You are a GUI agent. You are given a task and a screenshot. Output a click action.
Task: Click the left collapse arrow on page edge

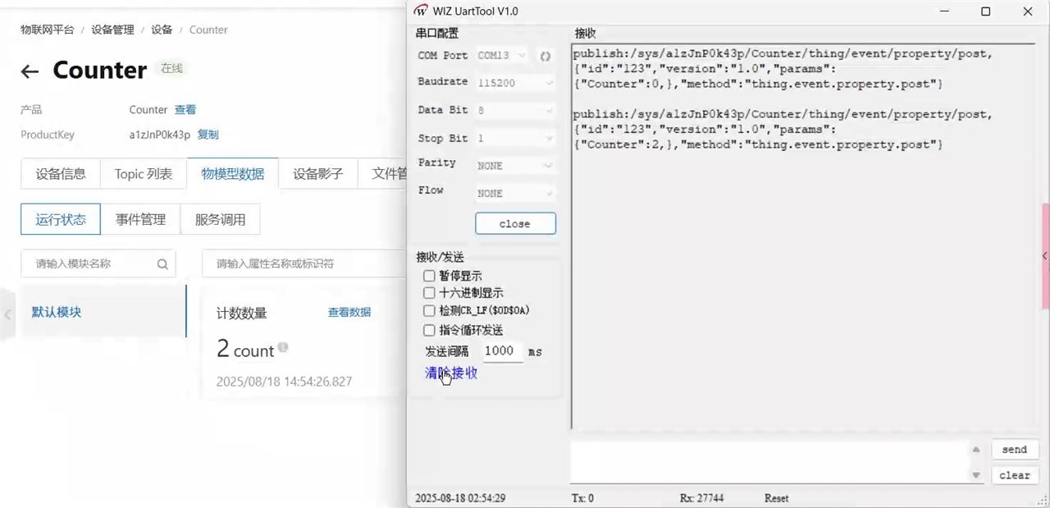point(7,313)
